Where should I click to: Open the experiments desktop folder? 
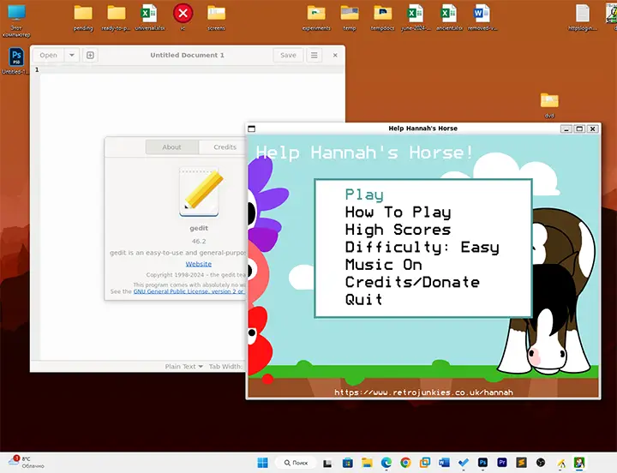(316, 18)
